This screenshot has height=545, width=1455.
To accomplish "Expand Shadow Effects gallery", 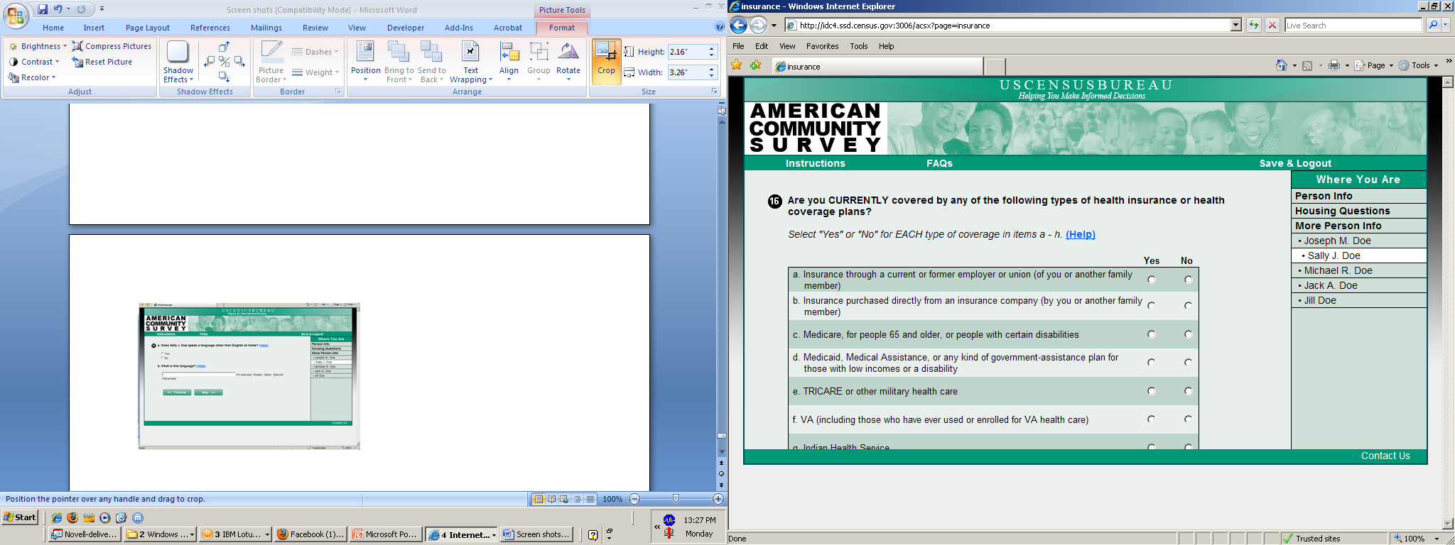I will [178, 62].
